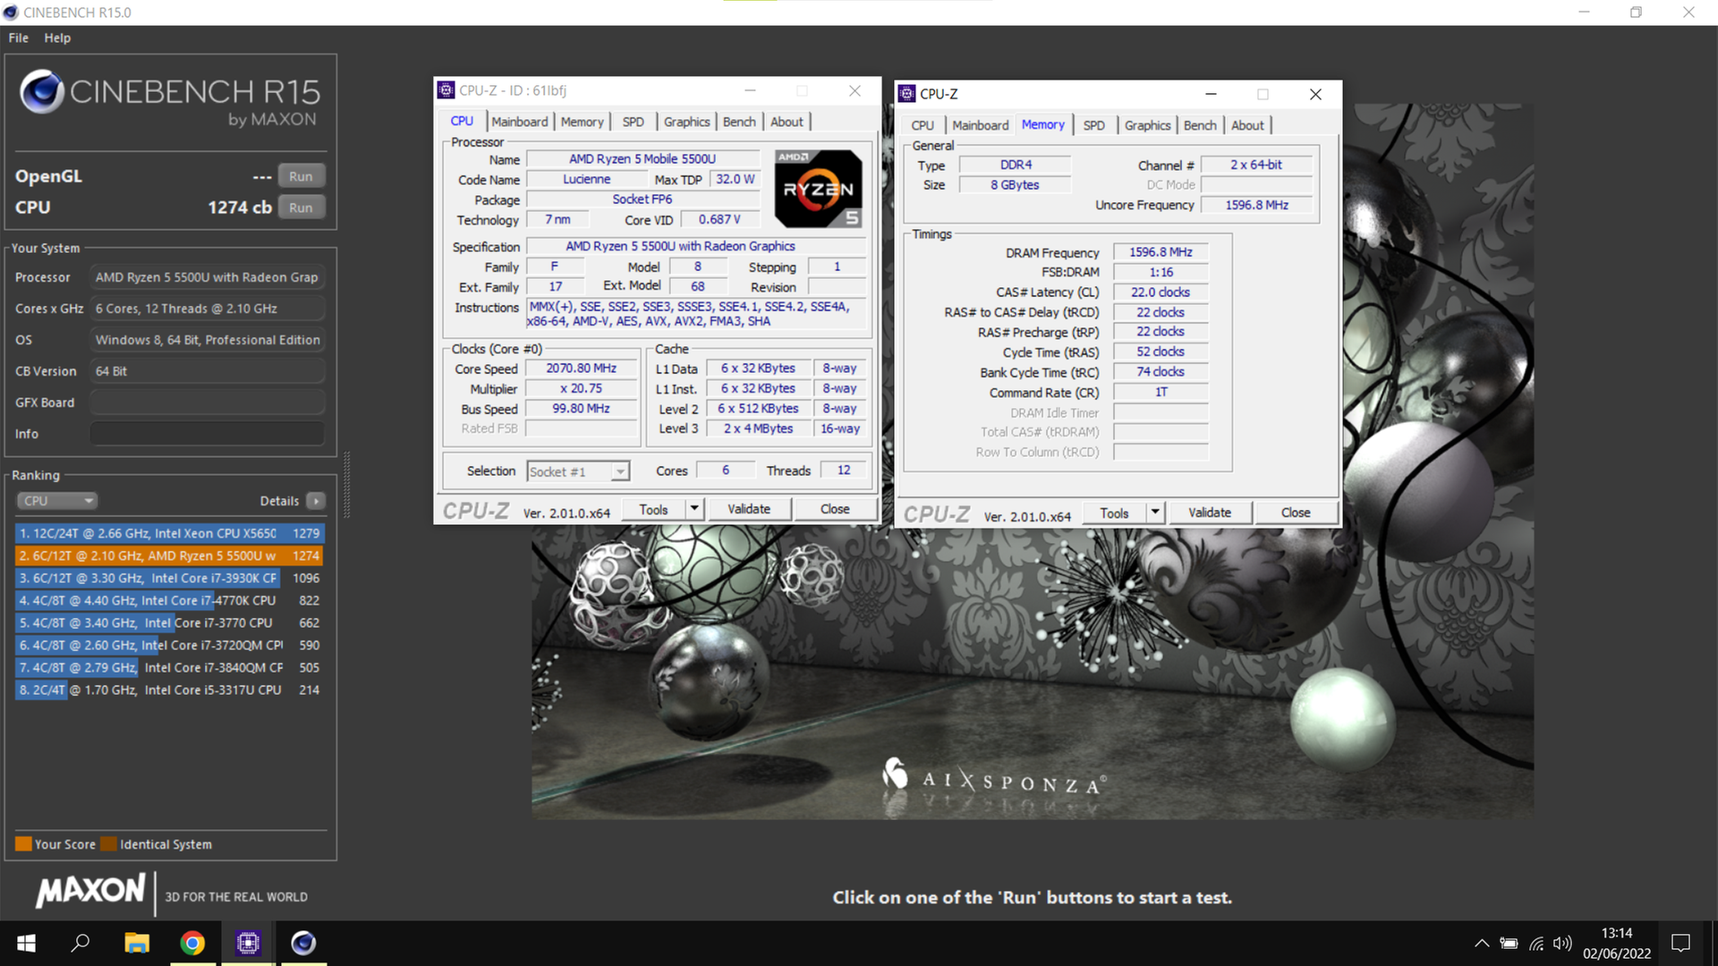The height and width of the screenshot is (966, 1718).
Task: Run the CPU benchmark
Action: coord(301,208)
